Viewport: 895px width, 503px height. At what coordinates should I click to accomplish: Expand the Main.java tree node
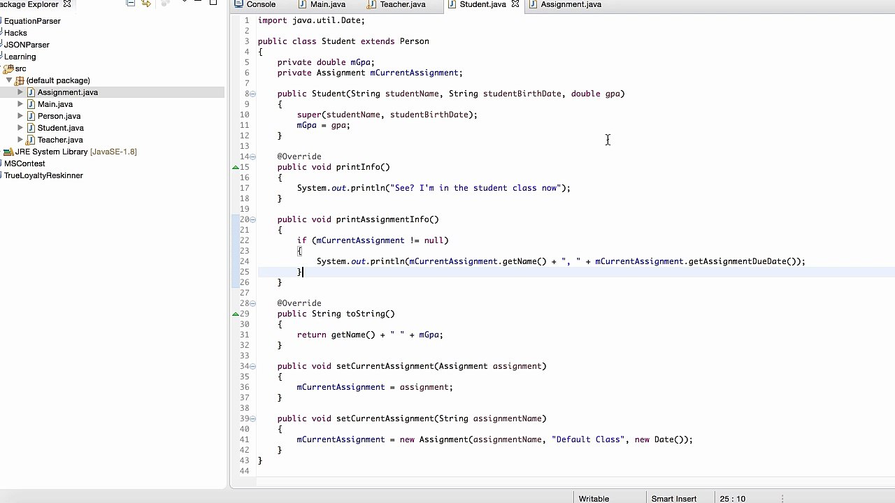[20, 104]
